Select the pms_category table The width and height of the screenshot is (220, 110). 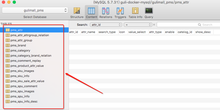(20, 50)
